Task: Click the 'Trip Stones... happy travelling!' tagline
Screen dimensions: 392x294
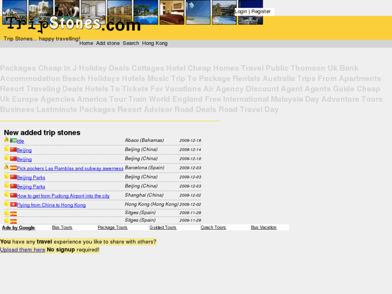Action: click(x=42, y=39)
